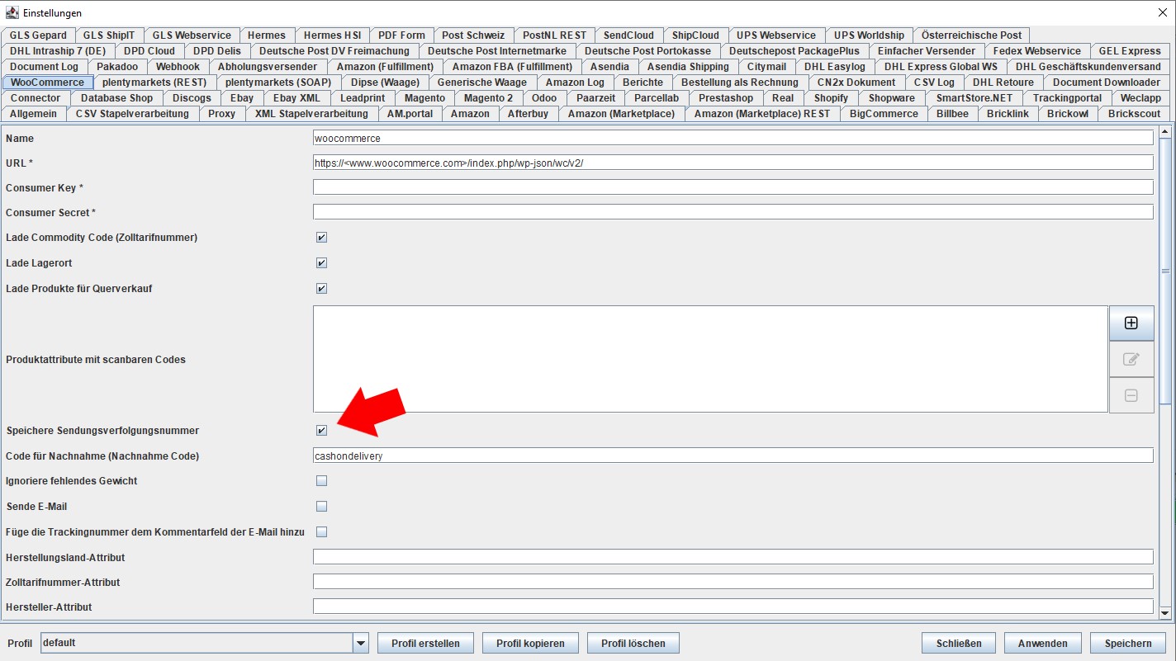Click the URL input field
The image size is (1176, 661).
pyautogui.click(x=733, y=163)
